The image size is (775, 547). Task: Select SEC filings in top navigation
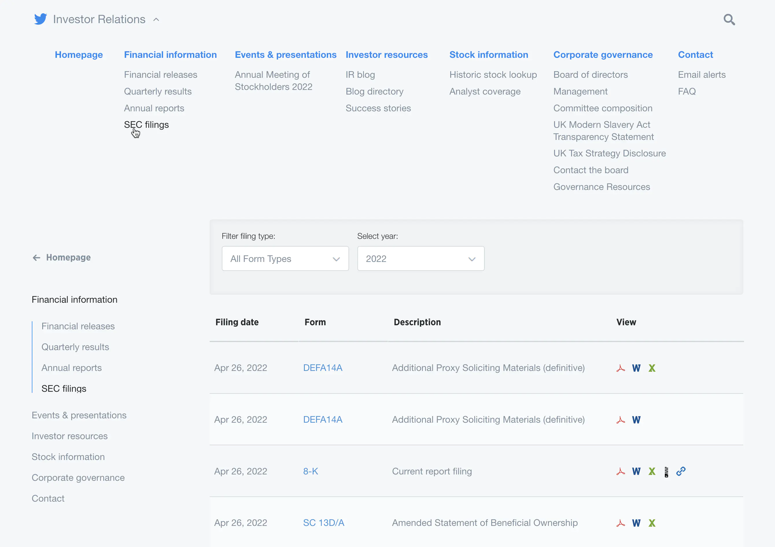(146, 125)
